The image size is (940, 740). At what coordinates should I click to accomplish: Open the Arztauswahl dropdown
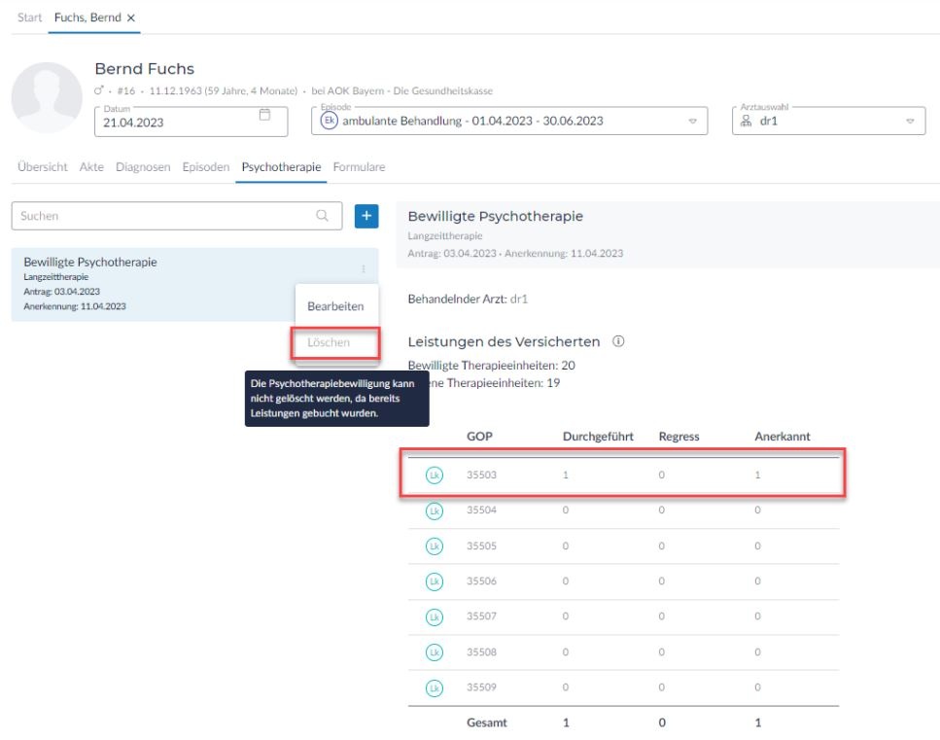click(x=910, y=122)
